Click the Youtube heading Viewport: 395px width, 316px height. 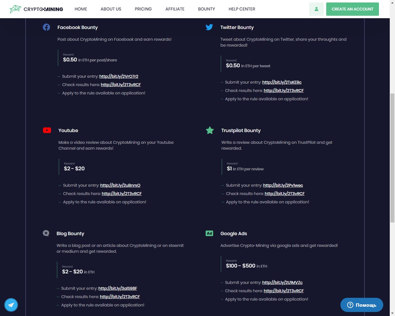pos(68,130)
